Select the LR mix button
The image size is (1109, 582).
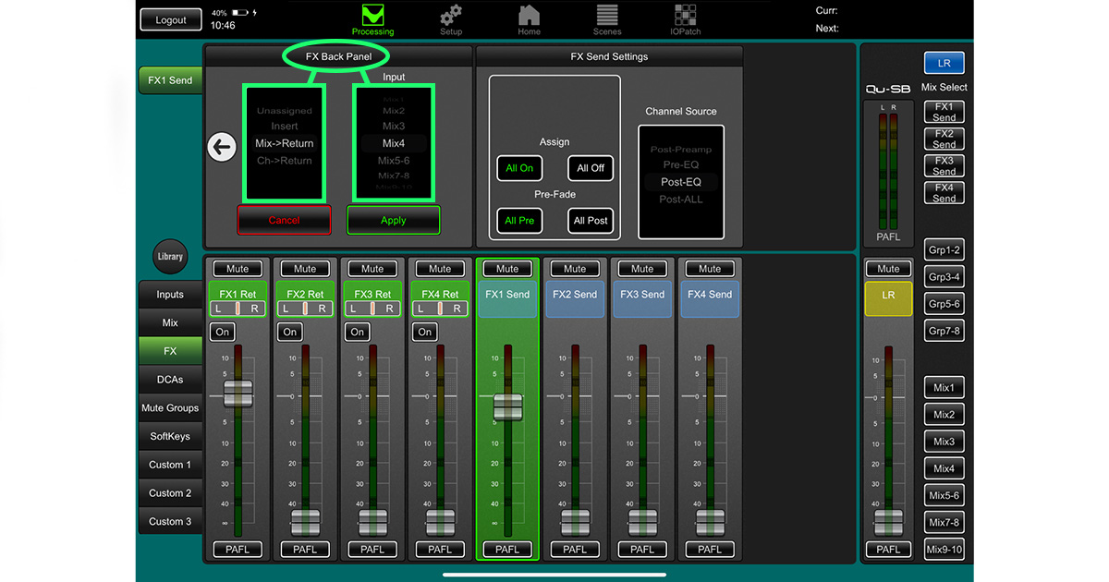pyautogui.click(x=944, y=63)
